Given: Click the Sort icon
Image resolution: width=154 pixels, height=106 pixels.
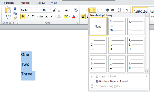Looking at the screenshot, I should point(120,10).
